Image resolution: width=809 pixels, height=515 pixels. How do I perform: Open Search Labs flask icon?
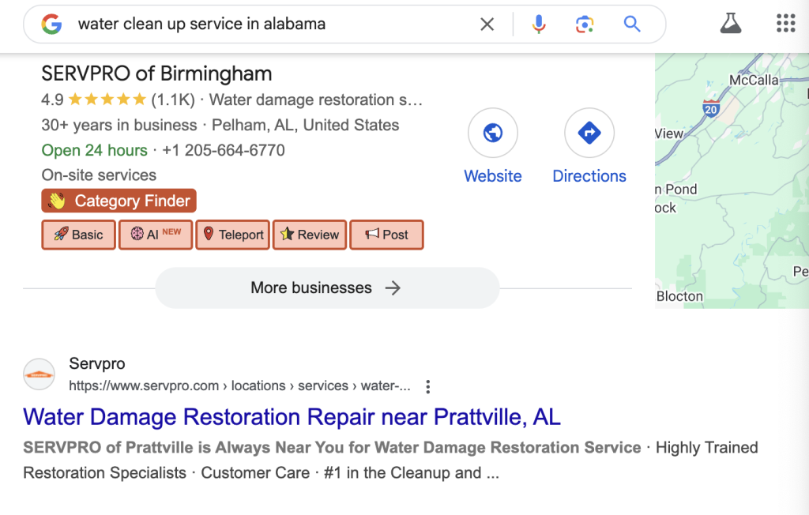click(731, 24)
